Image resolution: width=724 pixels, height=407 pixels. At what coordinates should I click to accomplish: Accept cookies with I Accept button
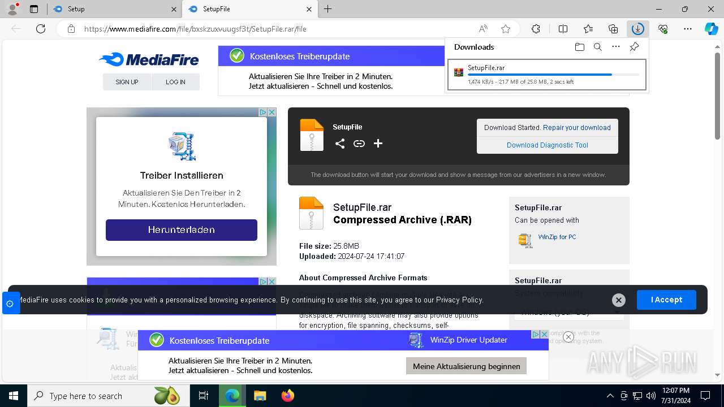666,300
